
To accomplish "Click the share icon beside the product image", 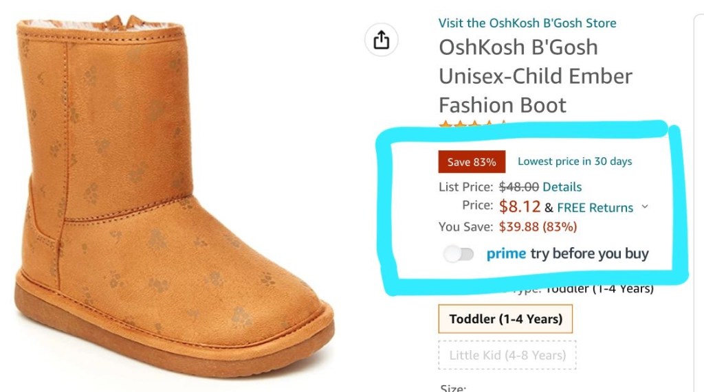I will pos(381,41).
